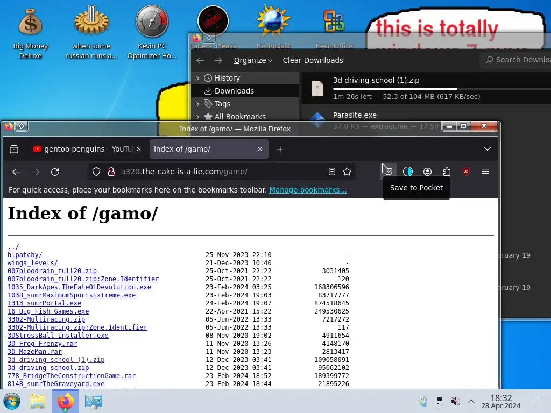Select Downloads in Library sidebar
The height and width of the screenshot is (413, 551).
(245, 91)
